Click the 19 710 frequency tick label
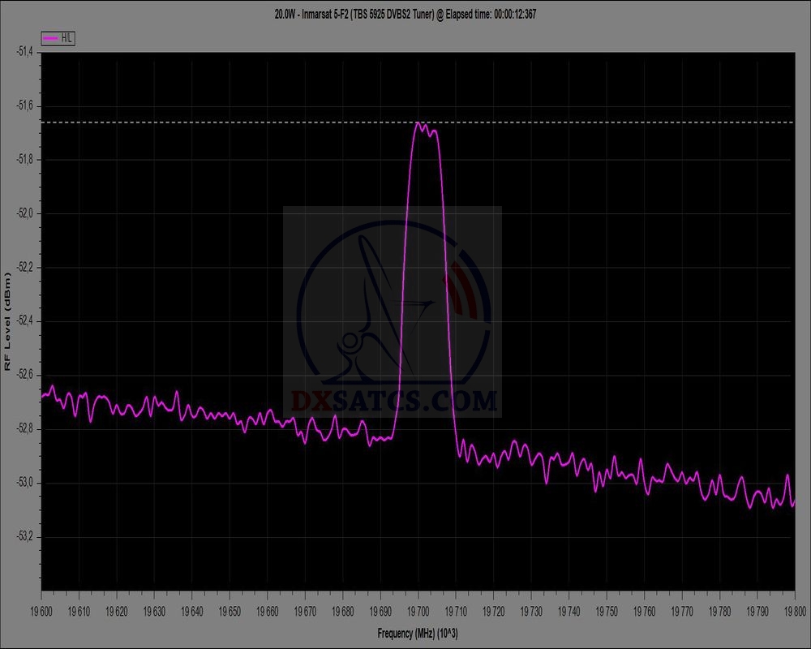 pos(456,608)
